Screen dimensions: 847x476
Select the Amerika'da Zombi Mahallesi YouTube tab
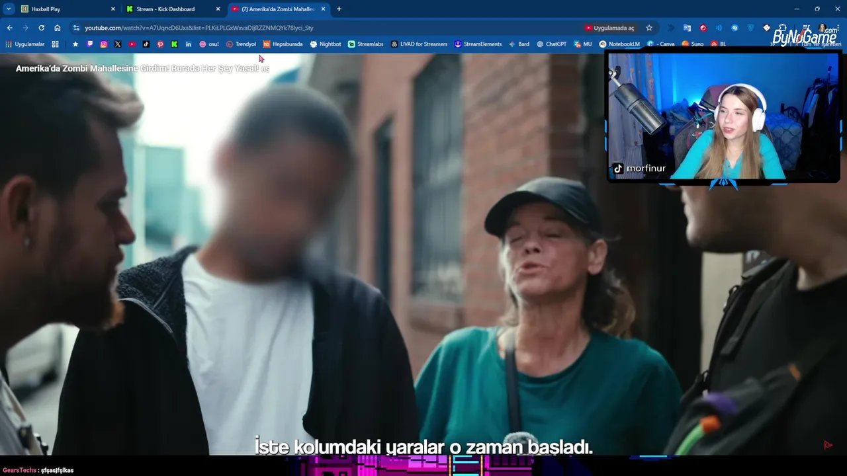coord(278,9)
